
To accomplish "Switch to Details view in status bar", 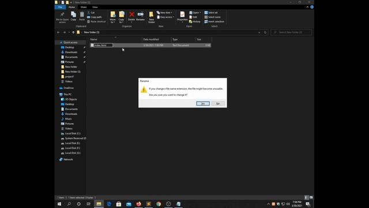I will [x=306, y=198].
